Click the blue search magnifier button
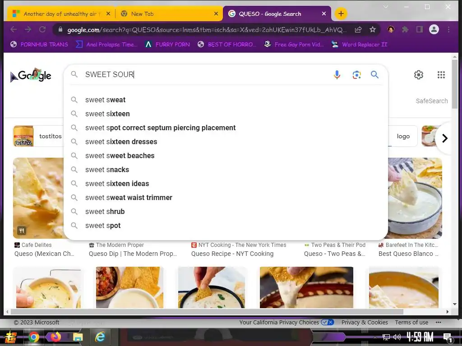Viewport: 462px width, 346px height. pyautogui.click(x=374, y=74)
